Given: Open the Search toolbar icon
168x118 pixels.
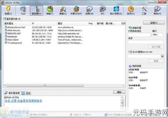Looking at the screenshot, I should [63, 9].
